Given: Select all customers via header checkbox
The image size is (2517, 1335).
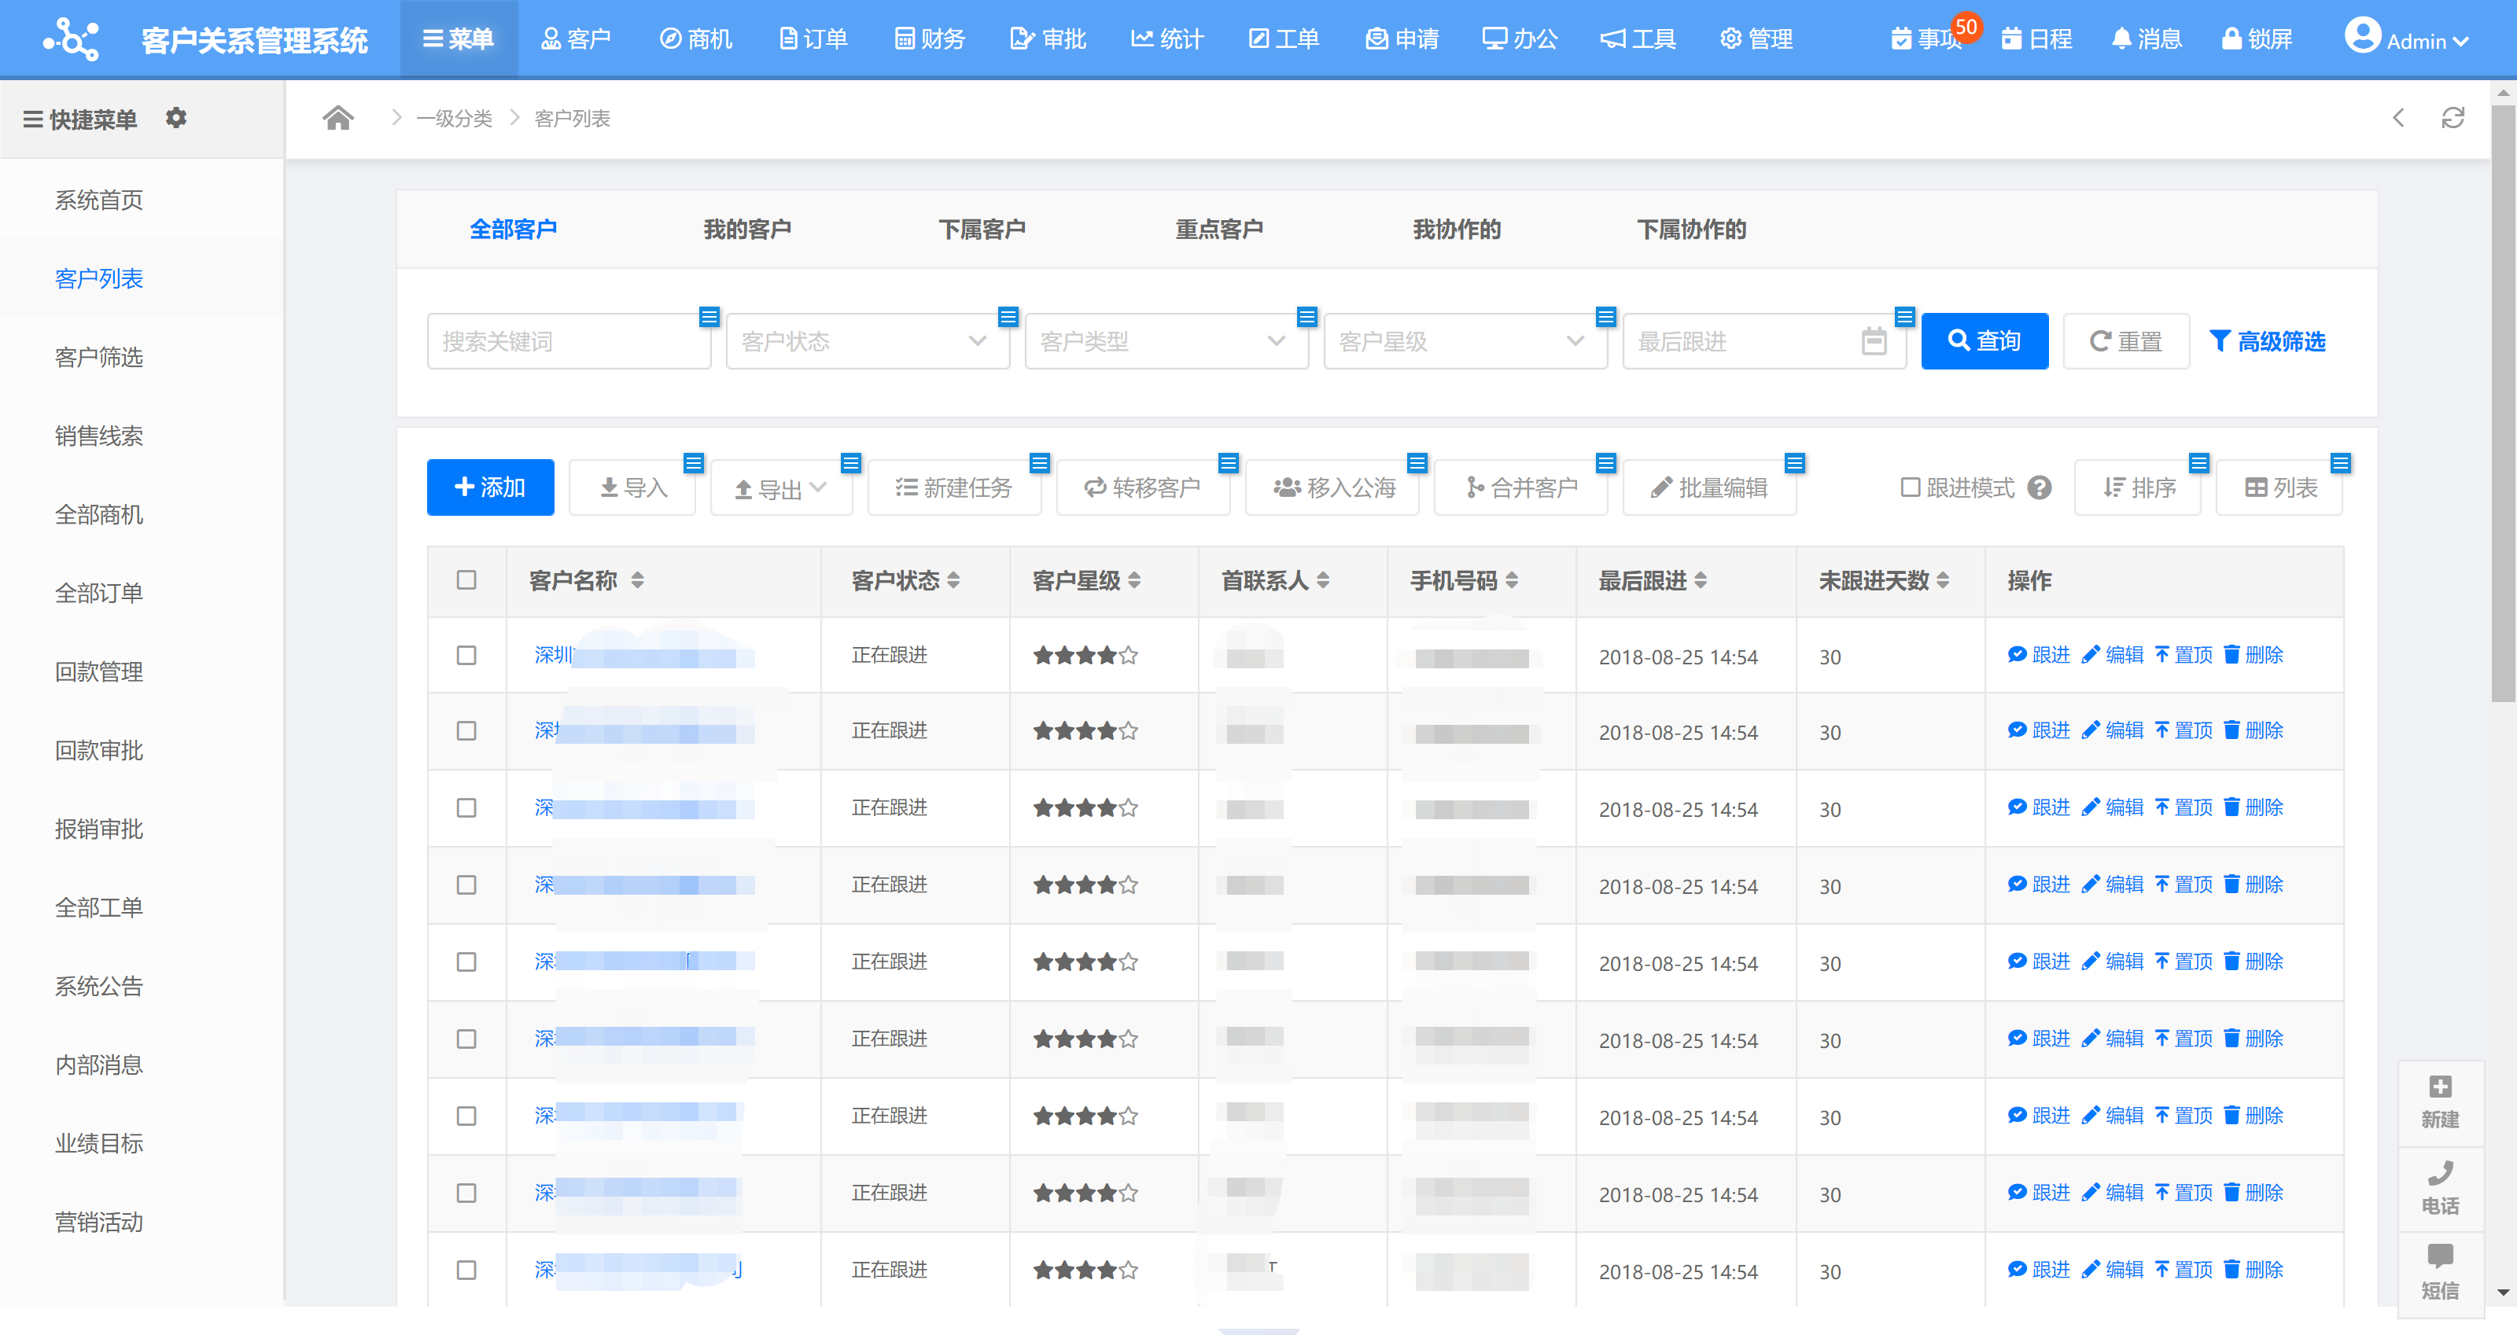Looking at the screenshot, I should (466, 580).
